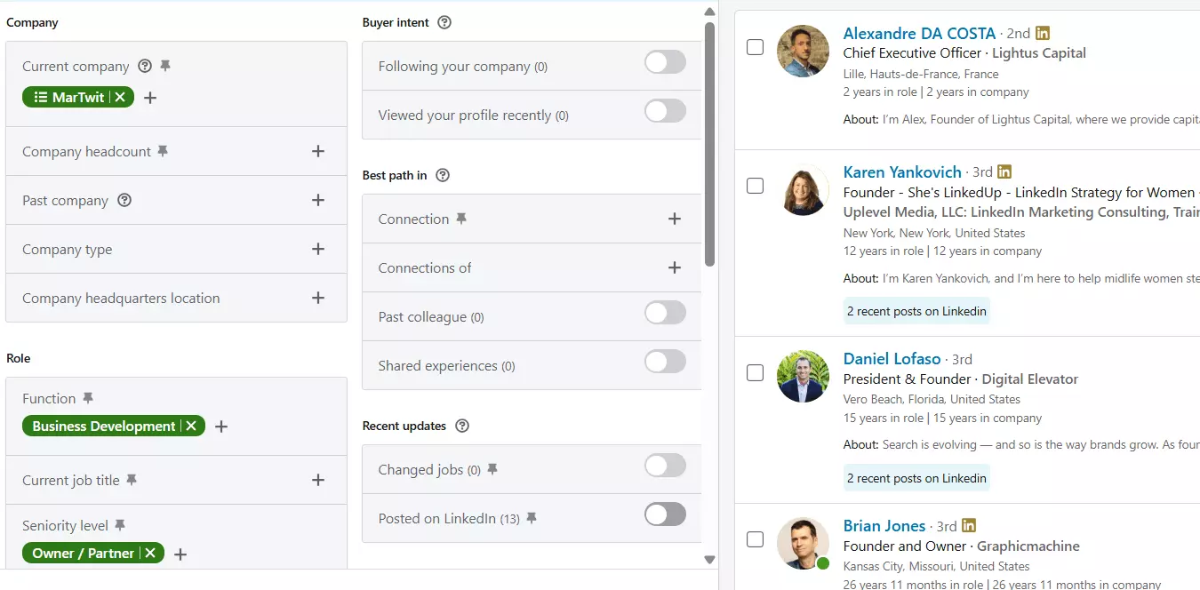Image resolution: width=1200 pixels, height=590 pixels.
Task: Click the Buyer intent help icon
Action: pyautogui.click(x=444, y=21)
